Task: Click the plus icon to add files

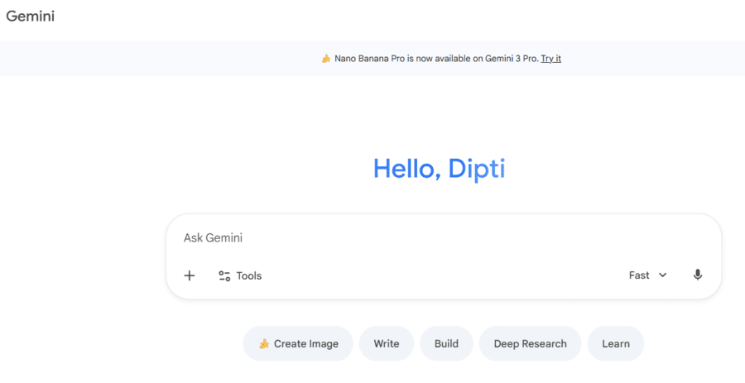Action: click(x=189, y=275)
